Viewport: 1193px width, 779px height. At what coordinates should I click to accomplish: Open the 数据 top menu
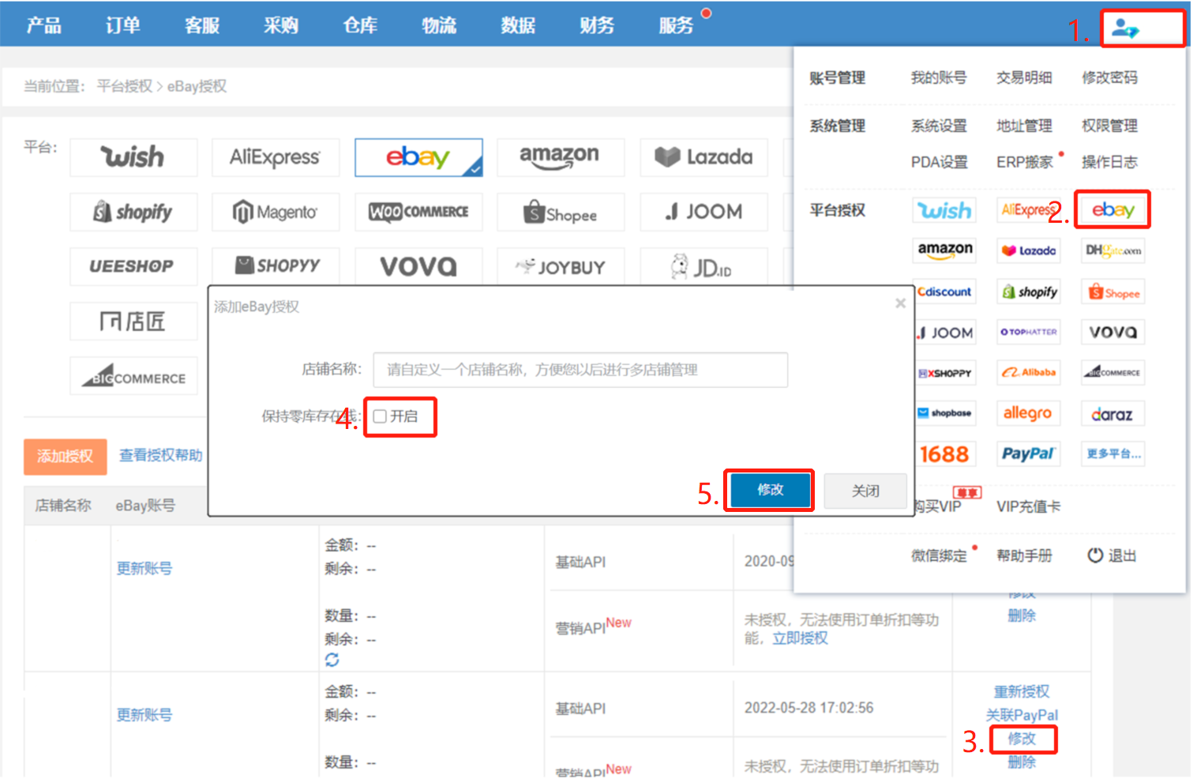pos(518,25)
